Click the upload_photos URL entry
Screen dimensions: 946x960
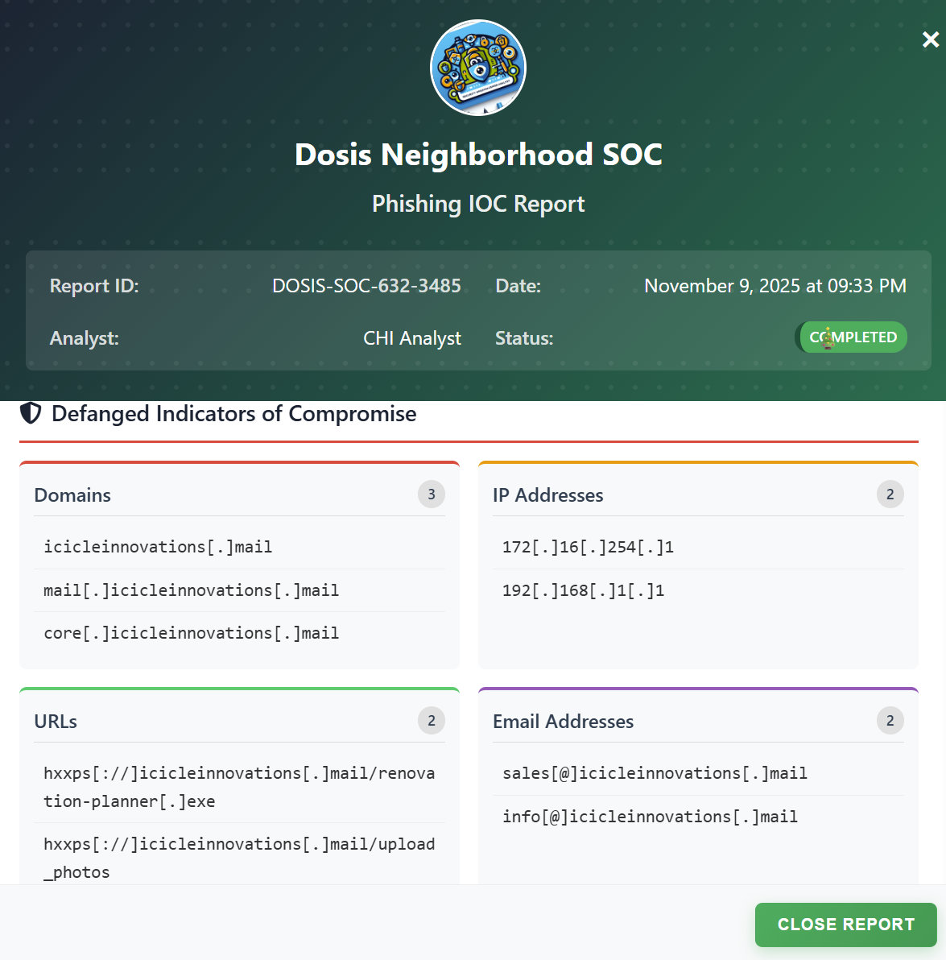coord(238,858)
